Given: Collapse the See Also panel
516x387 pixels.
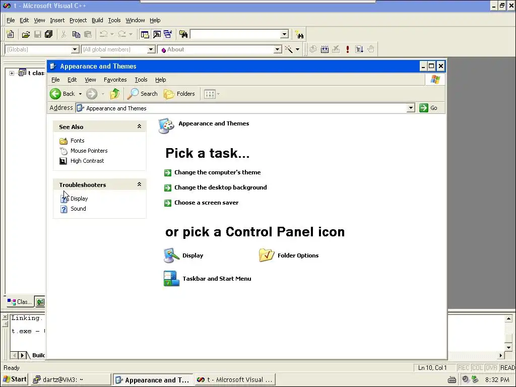Looking at the screenshot, I should click(x=139, y=126).
